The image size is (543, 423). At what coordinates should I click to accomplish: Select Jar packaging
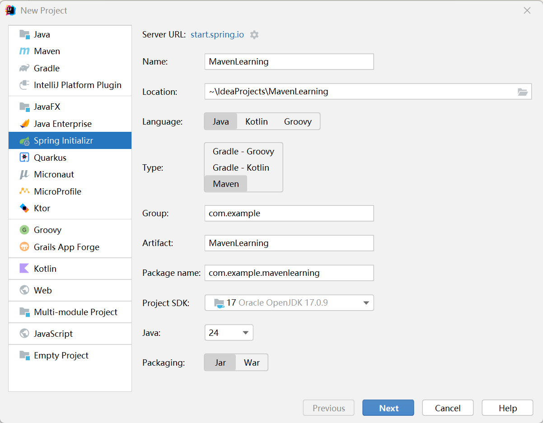point(220,363)
